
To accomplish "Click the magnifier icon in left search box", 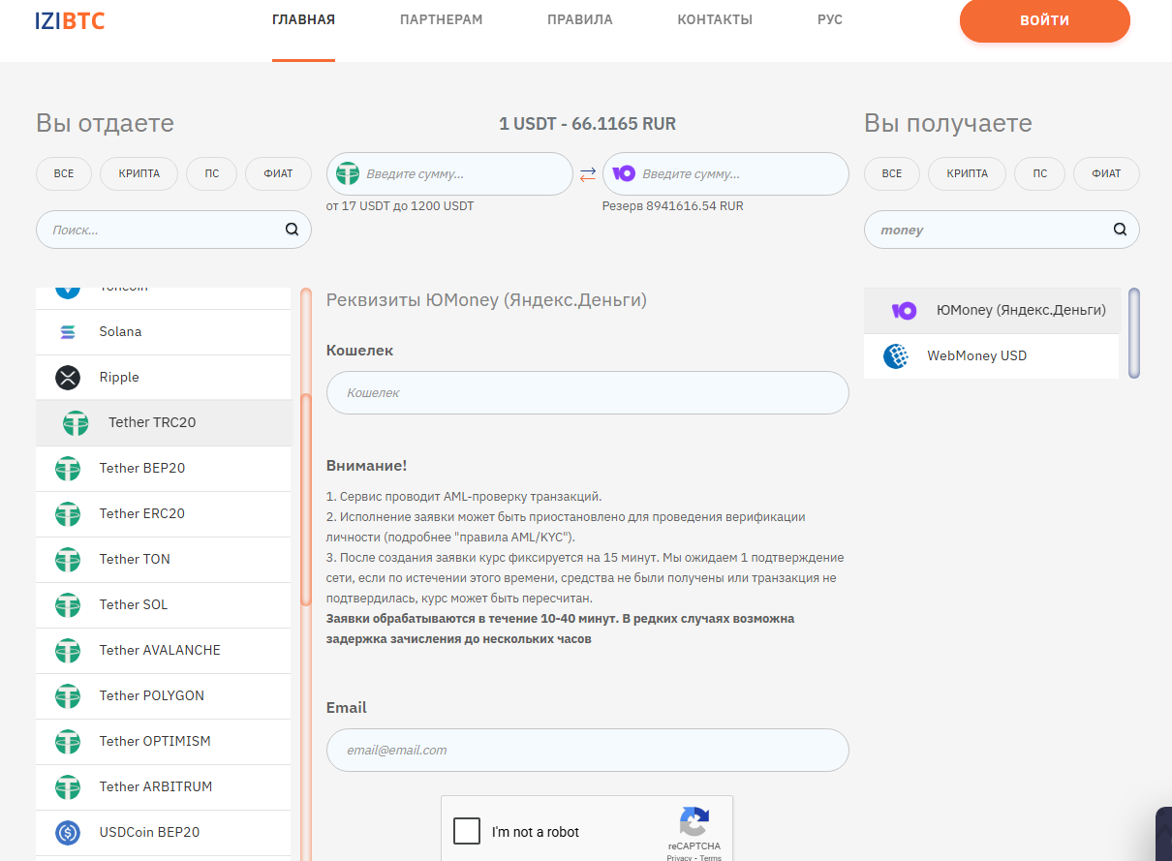I will tap(292, 230).
